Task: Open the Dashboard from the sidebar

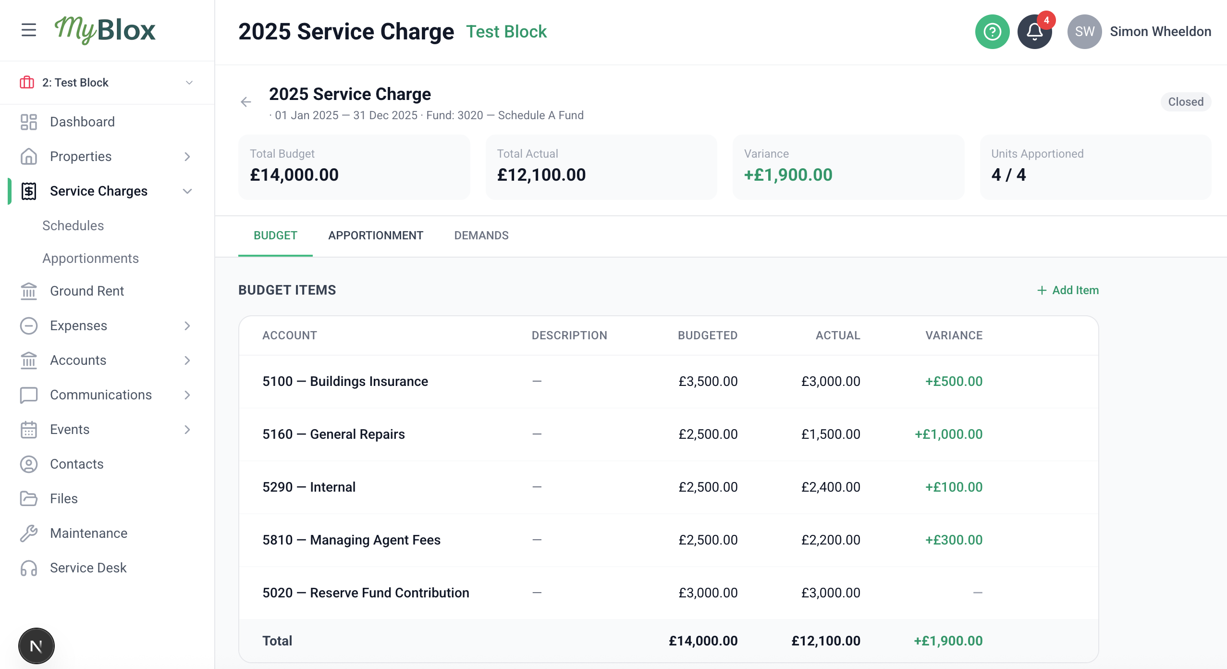Action: (x=82, y=122)
